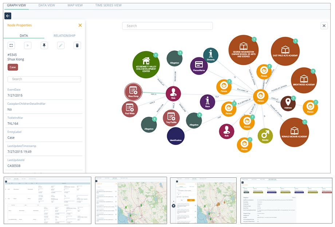Open the Map View tab
The image size is (335, 227).
point(75,5)
